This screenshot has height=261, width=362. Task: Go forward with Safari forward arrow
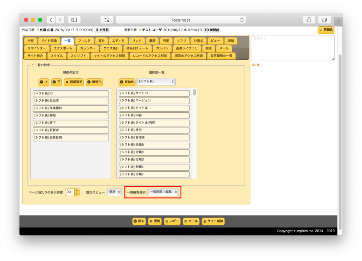click(60, 20)
